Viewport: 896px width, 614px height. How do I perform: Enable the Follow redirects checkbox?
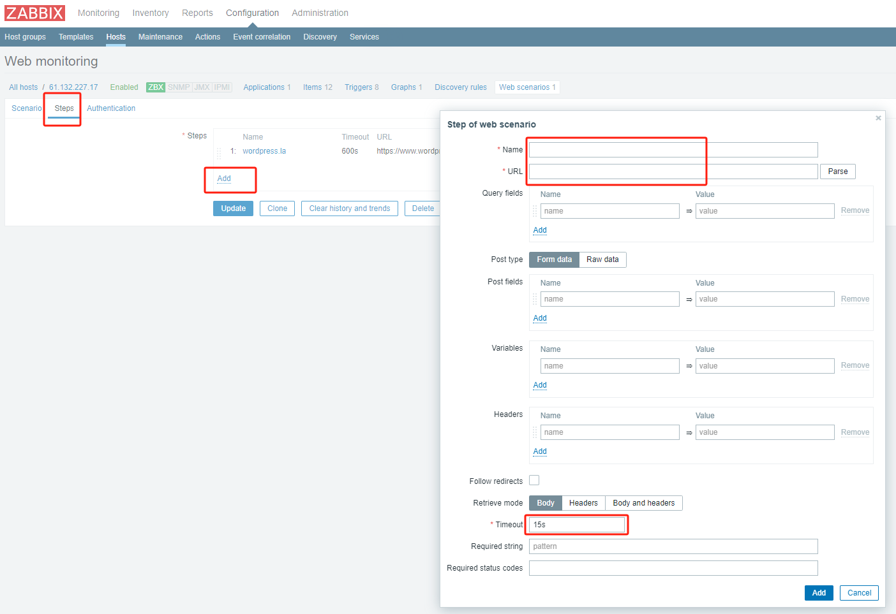[534, 481]
